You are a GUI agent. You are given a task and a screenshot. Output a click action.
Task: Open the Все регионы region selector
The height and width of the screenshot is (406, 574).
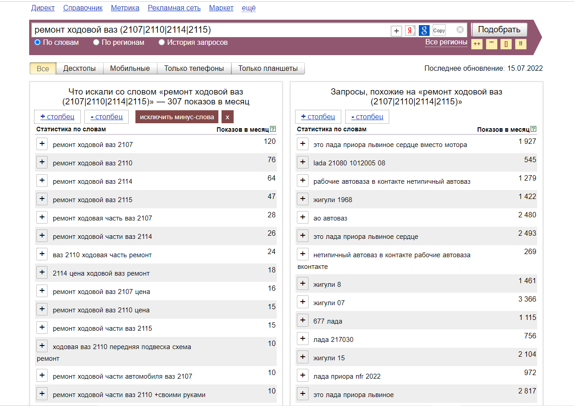[x=446, y=42]
